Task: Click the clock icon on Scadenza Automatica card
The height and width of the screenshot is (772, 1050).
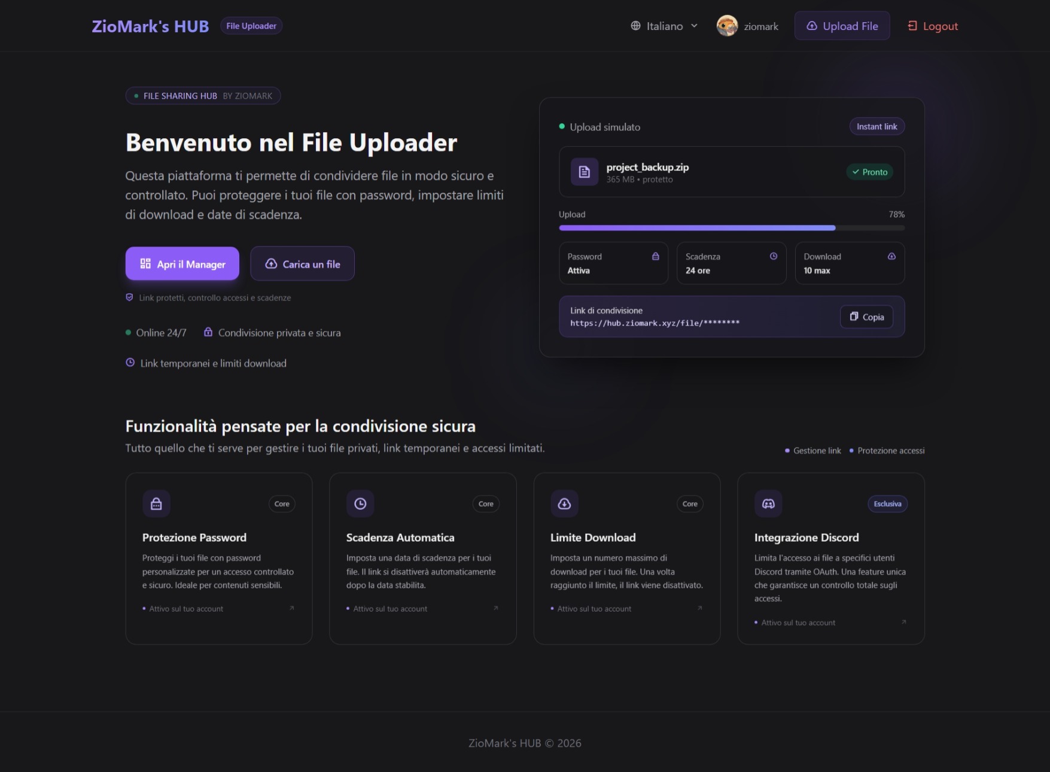Action: pyautogui.click(x=360, y=503)
